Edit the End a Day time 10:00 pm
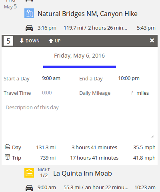 129,78
